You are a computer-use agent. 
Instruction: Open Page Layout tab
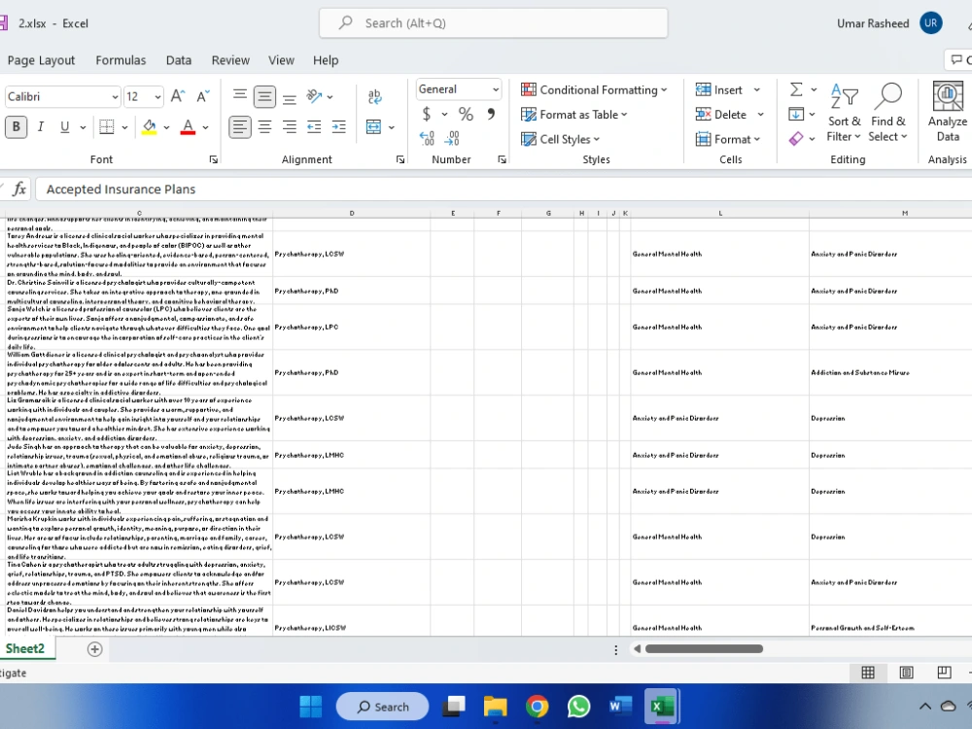(x=41, y=60)
